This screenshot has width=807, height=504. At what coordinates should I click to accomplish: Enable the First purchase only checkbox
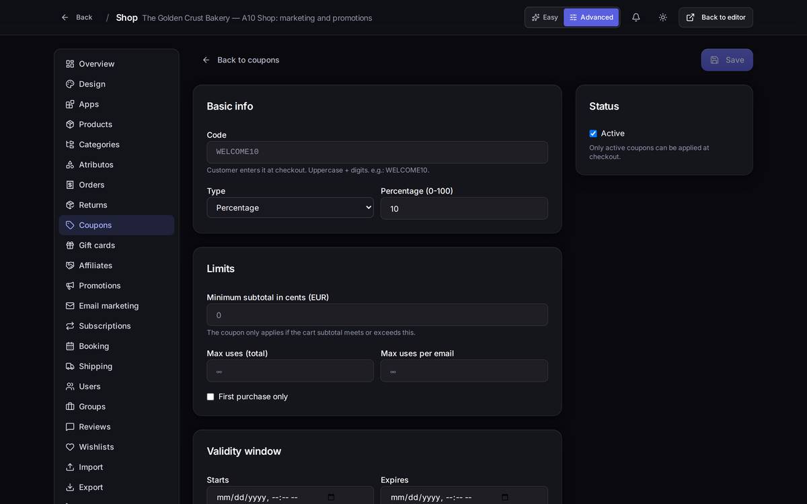pos(210,397)
